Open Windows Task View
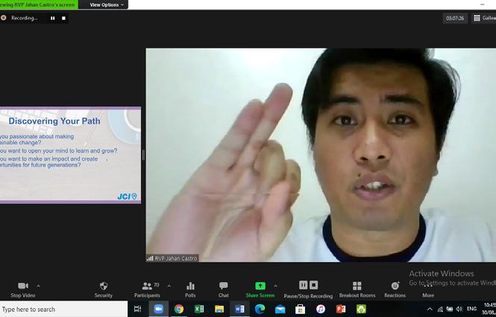Image resolution: width=496 pixels, height=317 pixels. [137, 309]
